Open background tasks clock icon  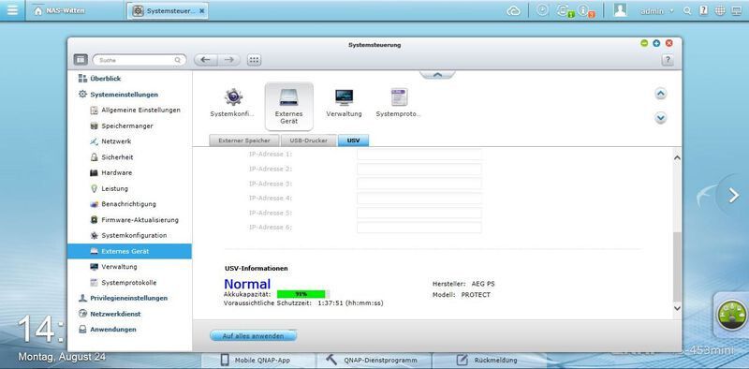543,10
